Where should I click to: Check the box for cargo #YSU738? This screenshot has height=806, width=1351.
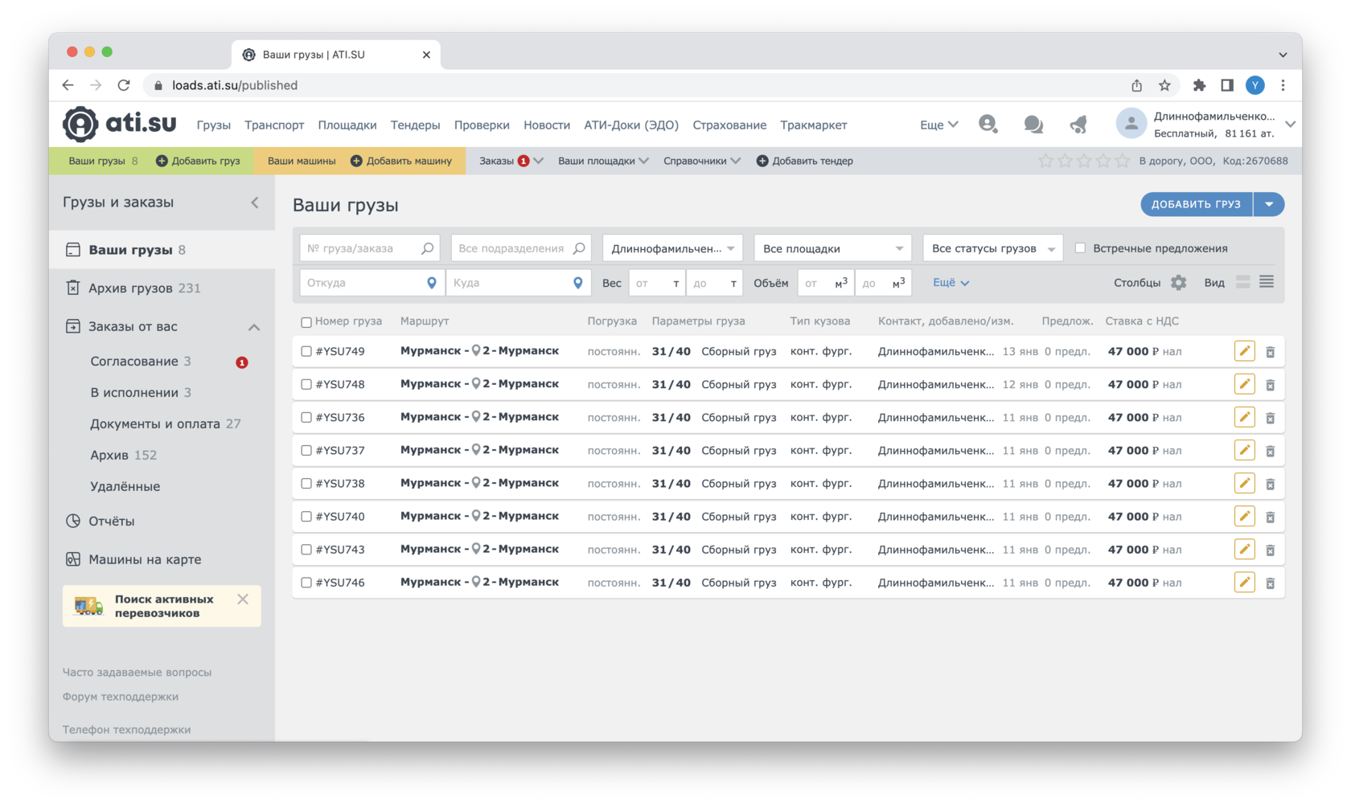pyautogui.click(x=306, y=483)
